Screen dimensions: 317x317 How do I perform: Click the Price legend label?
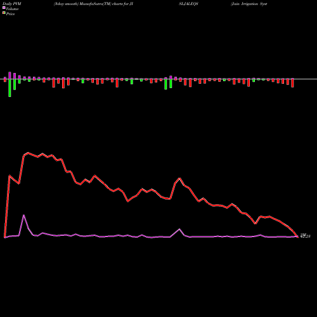[10, 14]
